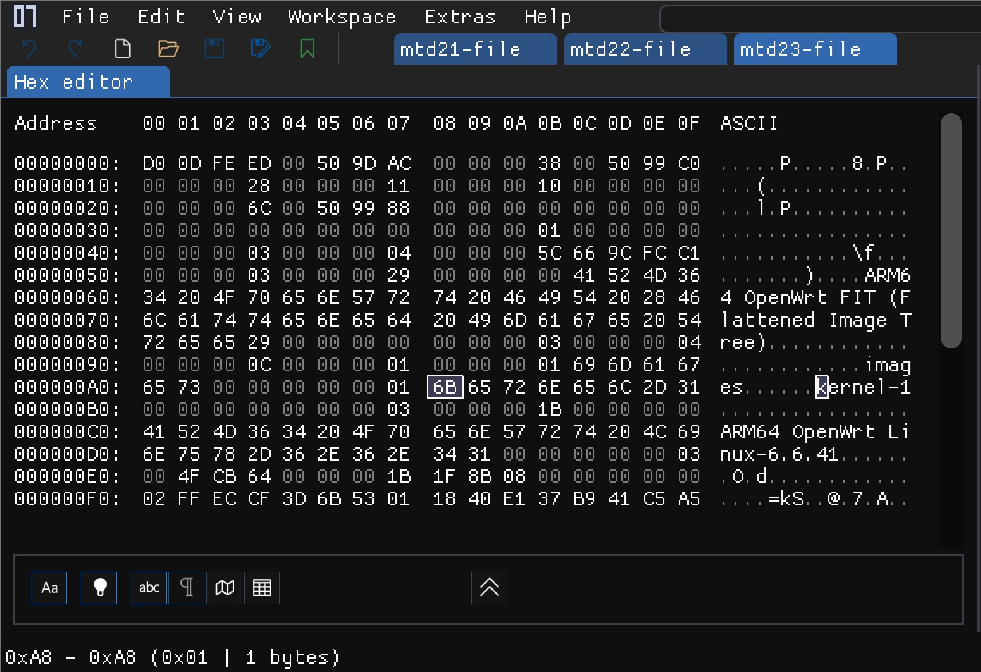
Task: Click the hex view vertical scrollbar thumb
Action: pyautogui.click(x=951, y=230)
